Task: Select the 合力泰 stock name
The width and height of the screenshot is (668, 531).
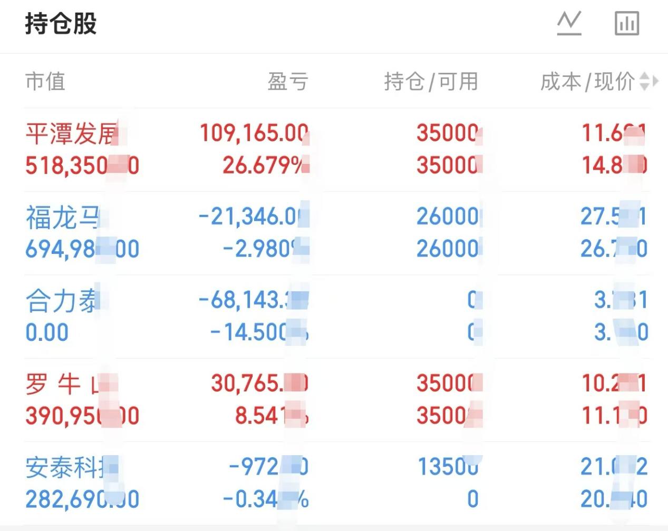Action: pos(62,301)
